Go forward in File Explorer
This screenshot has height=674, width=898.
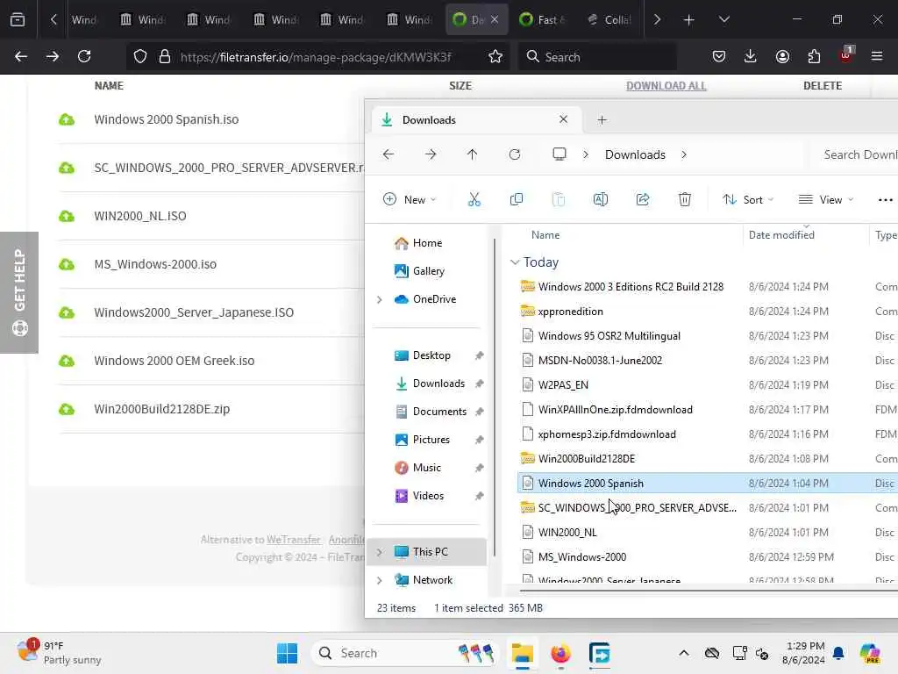[x=431, y=154]
